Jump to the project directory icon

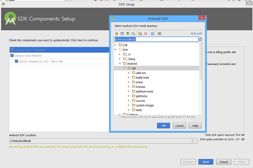coord(128,34)
